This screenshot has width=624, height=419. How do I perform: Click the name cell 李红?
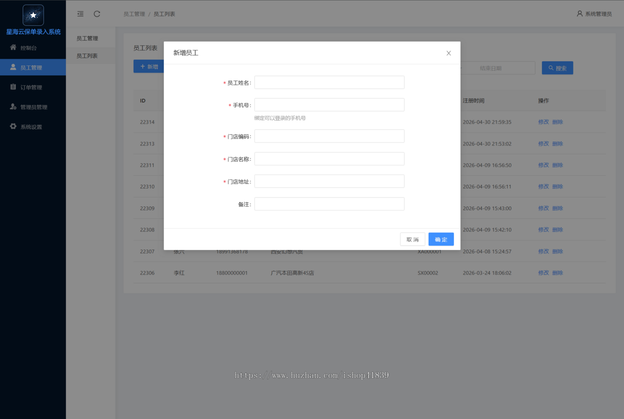pos(179,273)
